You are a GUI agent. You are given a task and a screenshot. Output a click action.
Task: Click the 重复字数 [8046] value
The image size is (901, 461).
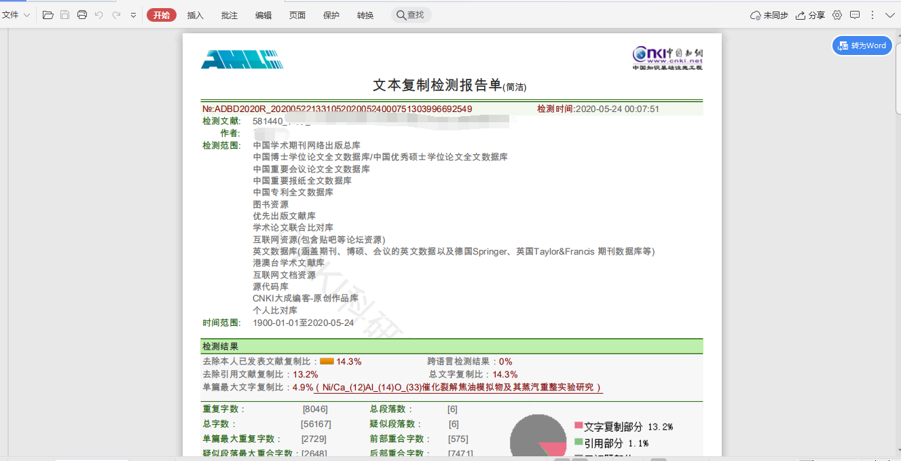click(315, 409)
